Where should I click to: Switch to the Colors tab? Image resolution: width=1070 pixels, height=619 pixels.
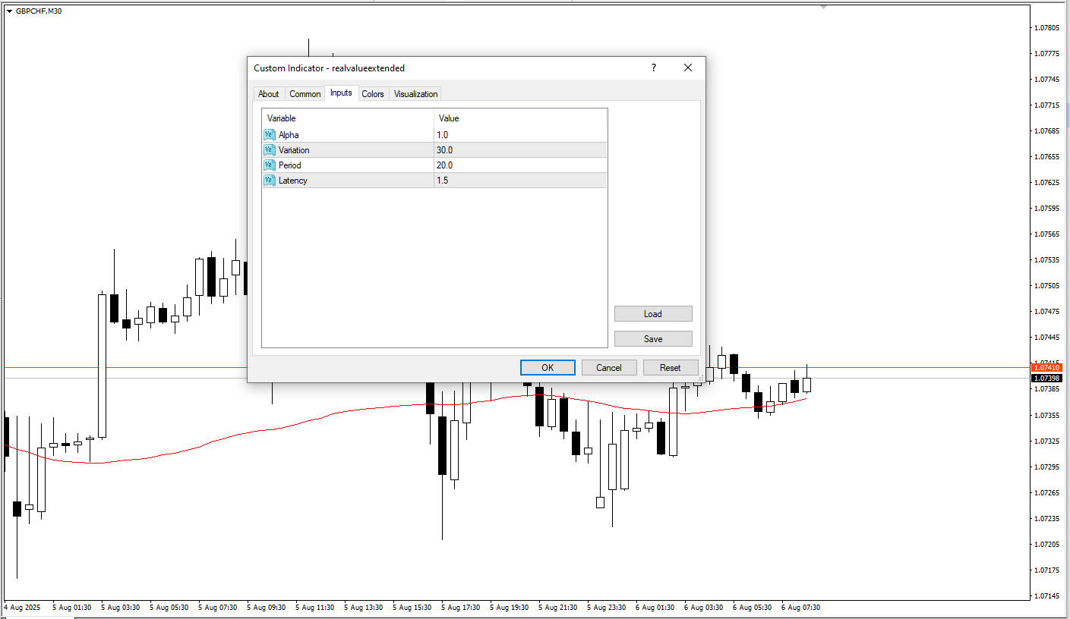point(373,94)
